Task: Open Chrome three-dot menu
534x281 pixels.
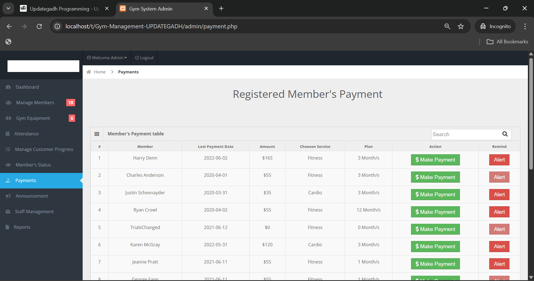Action: pos(525,26)
